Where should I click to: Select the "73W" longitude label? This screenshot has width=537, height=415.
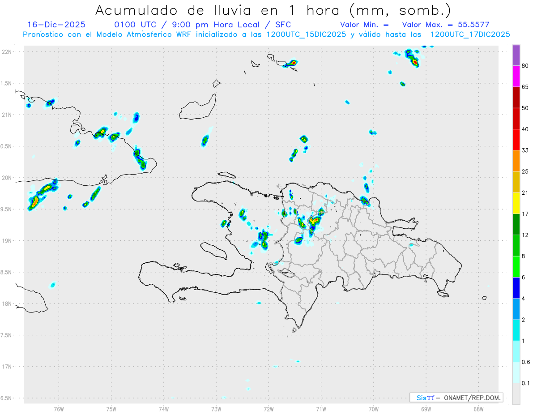tap(216, 409)
